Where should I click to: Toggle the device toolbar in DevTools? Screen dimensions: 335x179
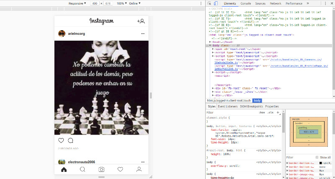215,3
